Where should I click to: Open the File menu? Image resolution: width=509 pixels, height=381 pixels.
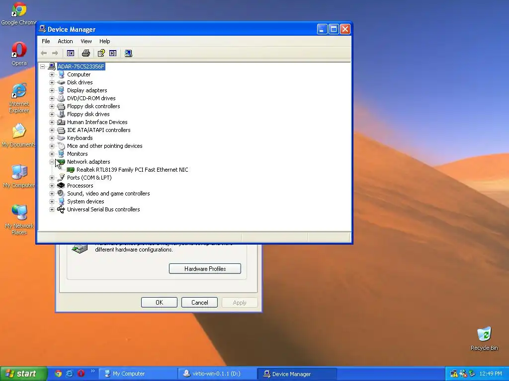(x=46, y=41)
